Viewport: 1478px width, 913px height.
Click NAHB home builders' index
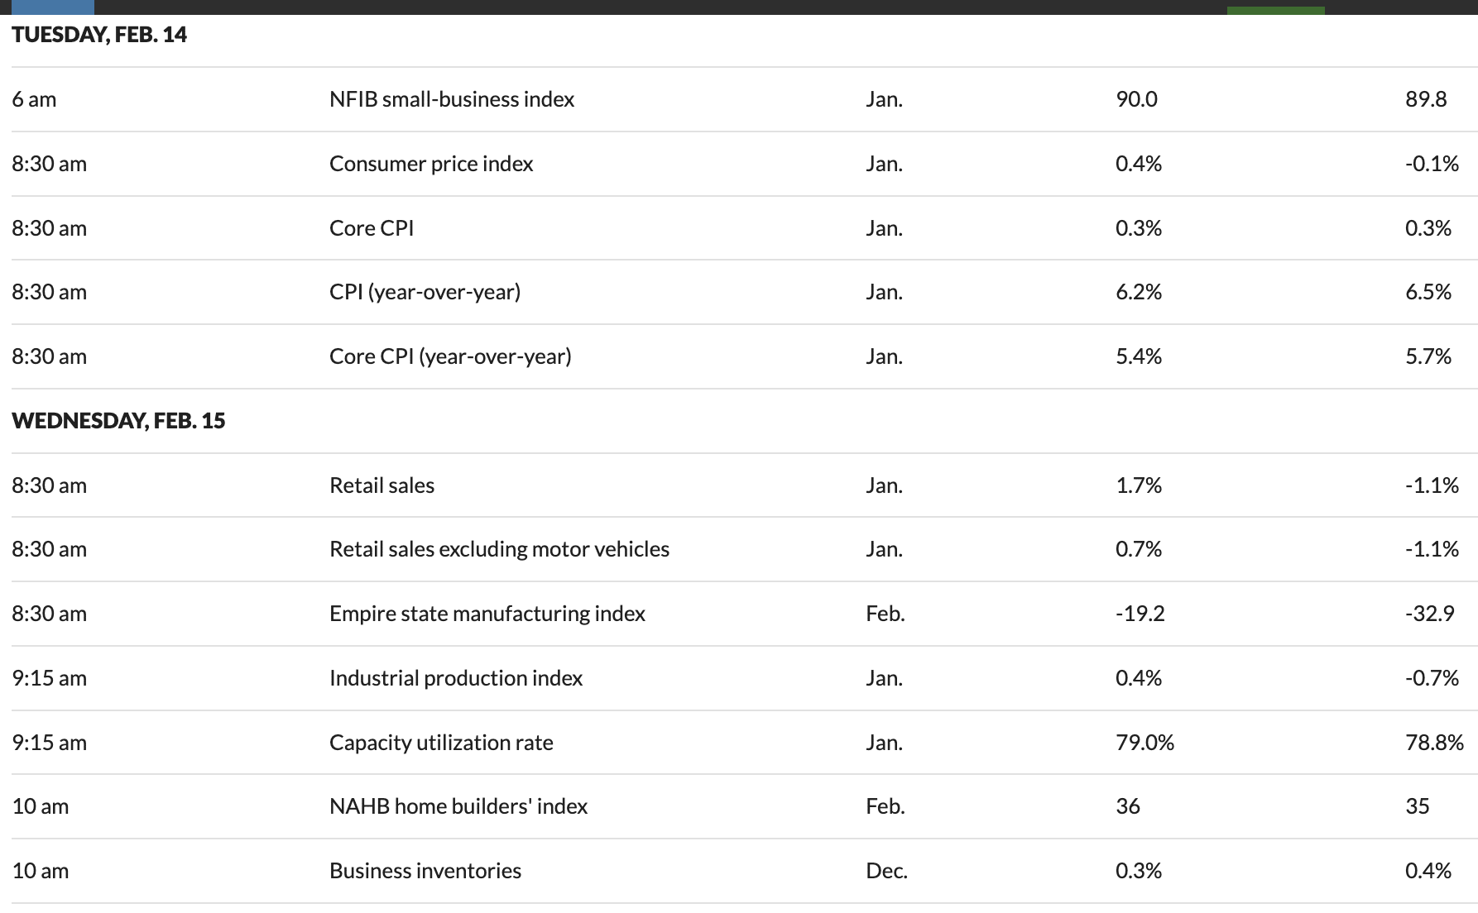pyautogui.click(x=458, y=806)
